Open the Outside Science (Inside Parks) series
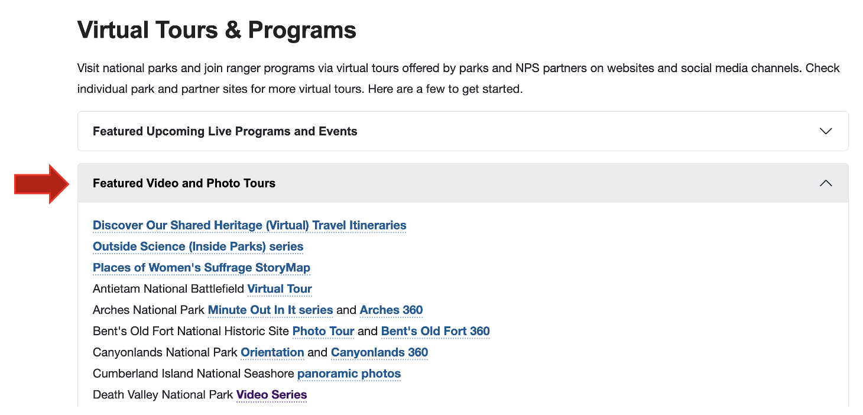863x415 pixels. click(197, 247)
